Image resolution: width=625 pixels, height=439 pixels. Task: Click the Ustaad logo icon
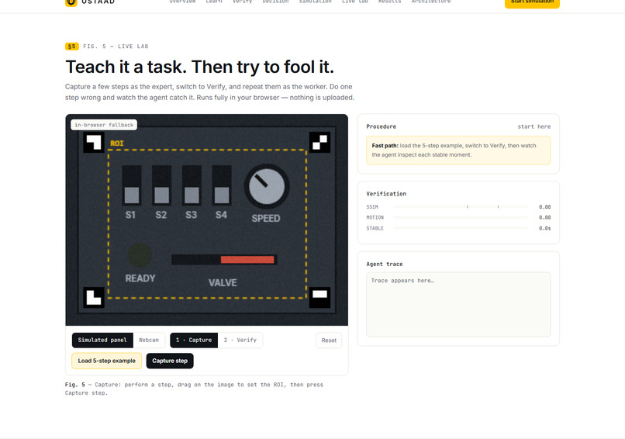71,3
